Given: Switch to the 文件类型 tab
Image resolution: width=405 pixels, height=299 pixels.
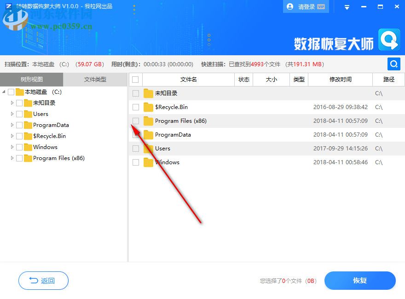Looking at the screenshot, I should (95, 79).
